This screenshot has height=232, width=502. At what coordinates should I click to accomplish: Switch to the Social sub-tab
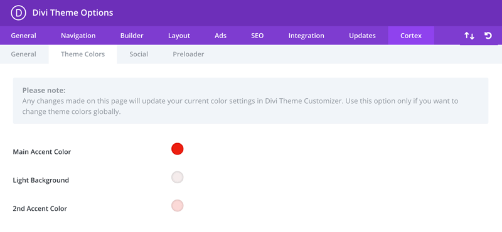click(139, 54)
